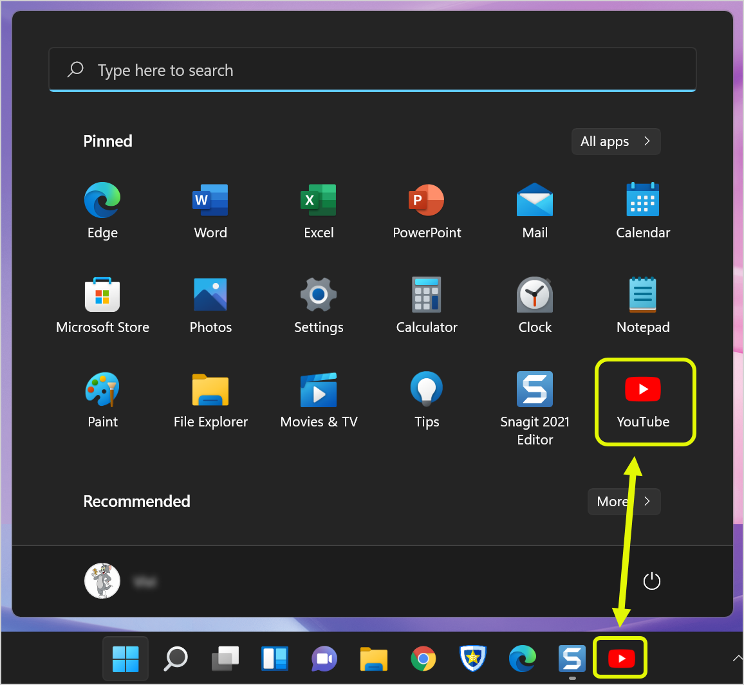Launch PowerPoint from Start menu
This screenshot has width=744, height=685.
point(427,210)
